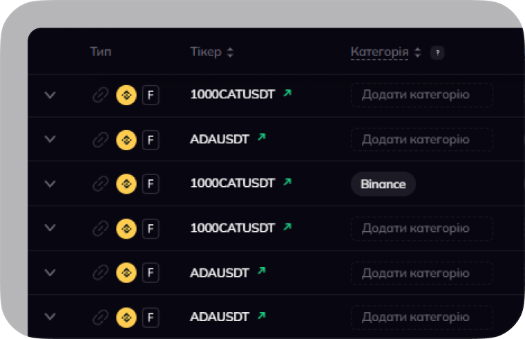Click Додати категорію in first row
Image resolution: width=525 pixels, height=339 pixels.
421,95
